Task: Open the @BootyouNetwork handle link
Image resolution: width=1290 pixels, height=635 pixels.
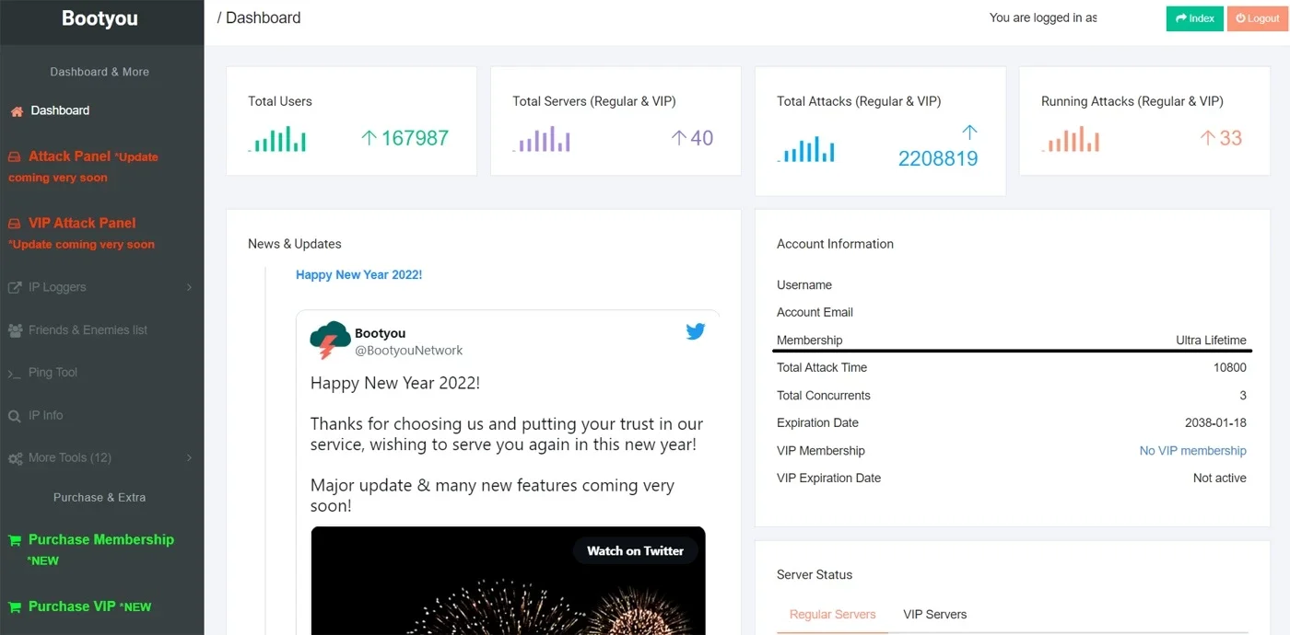Action: [x=409, y=351]
